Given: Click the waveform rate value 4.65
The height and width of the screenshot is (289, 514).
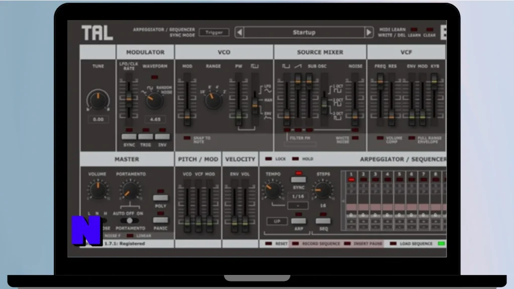Looking at the screenshot, I should pyautogui.click(x=155, y=119).
